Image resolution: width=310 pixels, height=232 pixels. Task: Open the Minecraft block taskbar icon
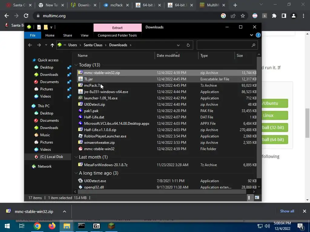click(x=111, y=226)
